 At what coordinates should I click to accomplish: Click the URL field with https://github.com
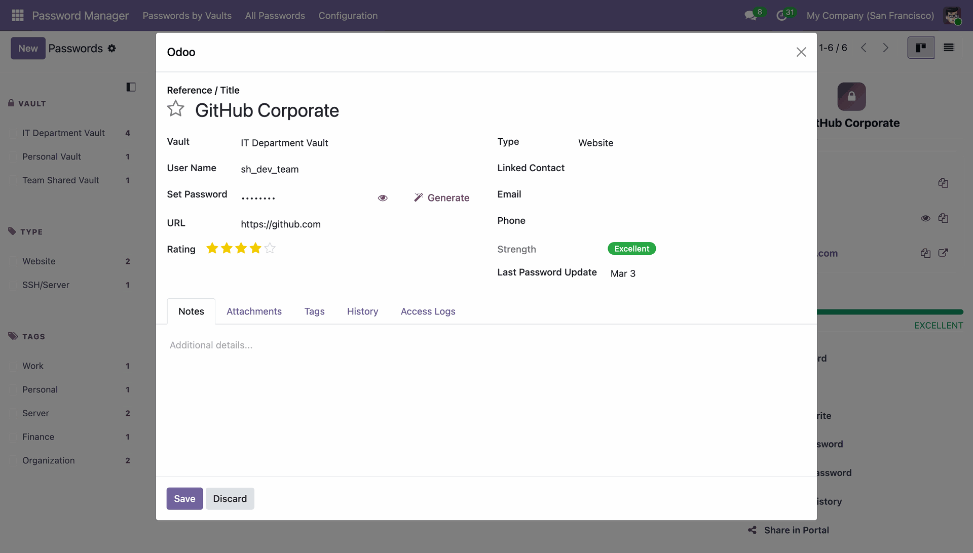point(355,224)
